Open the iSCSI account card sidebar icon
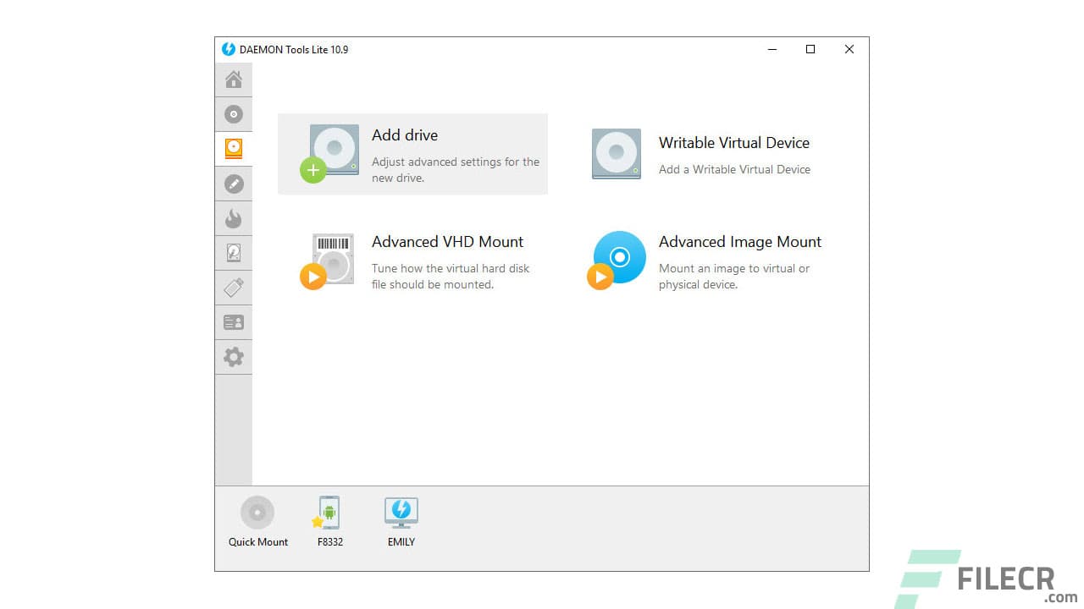This screenshot has width=1084, height=609. [233, 321]
